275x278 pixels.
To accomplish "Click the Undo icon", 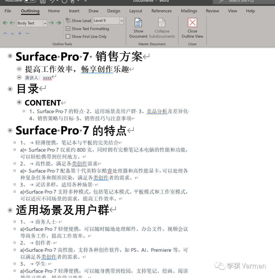I will (52, 1).
